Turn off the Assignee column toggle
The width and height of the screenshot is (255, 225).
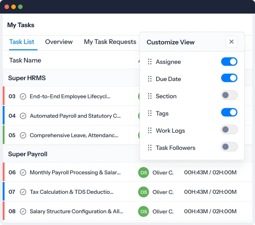[x=229, y=62]
